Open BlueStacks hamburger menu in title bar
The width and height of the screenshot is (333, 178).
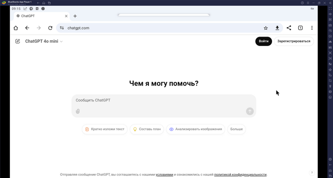pos(308,3)
